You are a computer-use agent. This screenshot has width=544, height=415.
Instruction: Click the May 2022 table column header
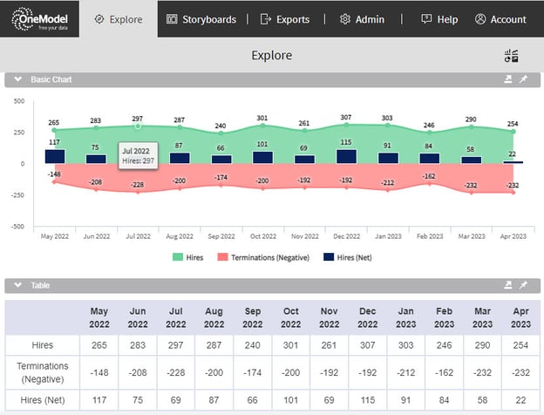pyautogui.click(x=99, y=317)
